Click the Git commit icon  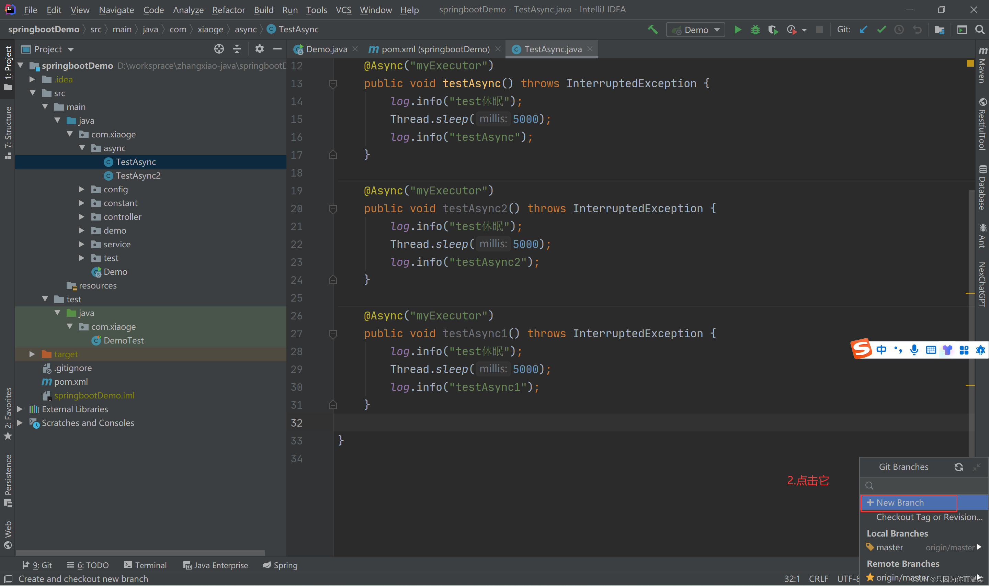pyautogui.click(x=882, y=29)
